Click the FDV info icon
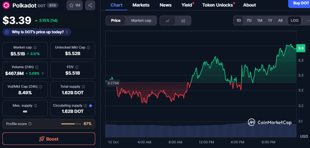Screen dimensions: 310x148 coord(77,67)
